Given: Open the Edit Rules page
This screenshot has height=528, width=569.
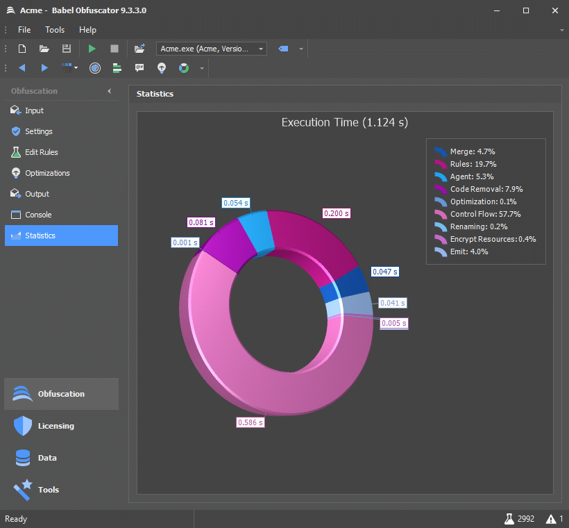Looking at the screenshot, I should point(61,152).
